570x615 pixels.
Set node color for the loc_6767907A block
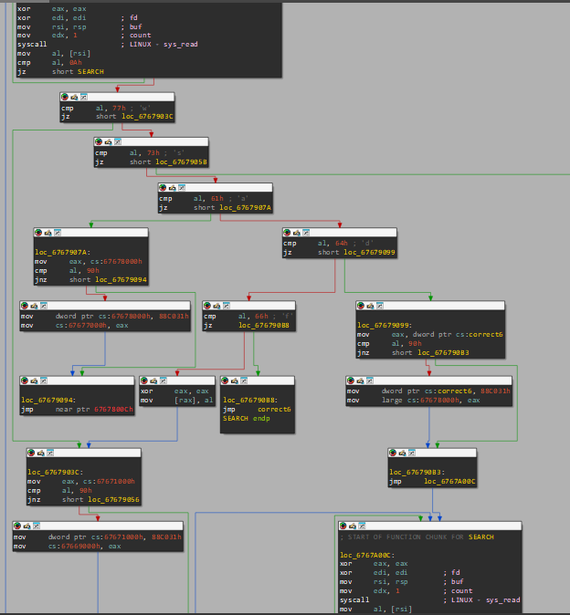pos(38,232)
